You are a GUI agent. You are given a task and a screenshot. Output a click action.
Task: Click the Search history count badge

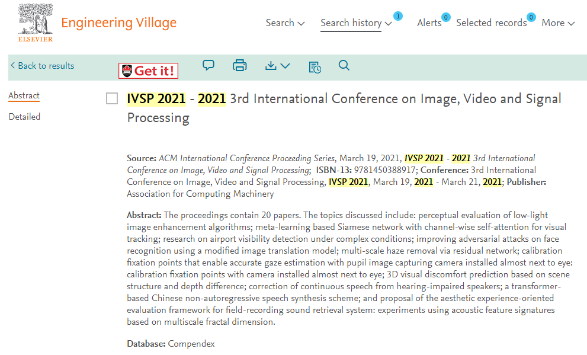coord(398,16)
